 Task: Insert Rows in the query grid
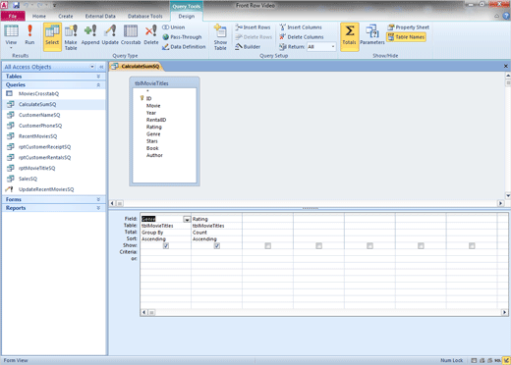click(x=253, y=27)
